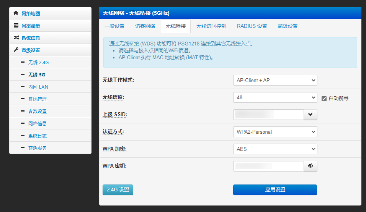Open the RADIUS 设置 tab

(252, 26)
